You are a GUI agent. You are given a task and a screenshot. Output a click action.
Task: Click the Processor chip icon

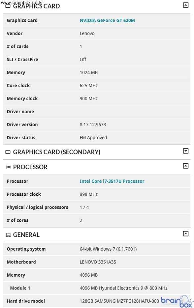9,167
